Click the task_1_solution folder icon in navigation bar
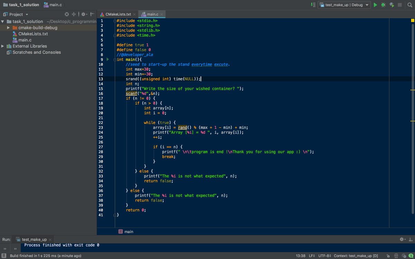The image size is (415, 259). [x=6, y=5]
